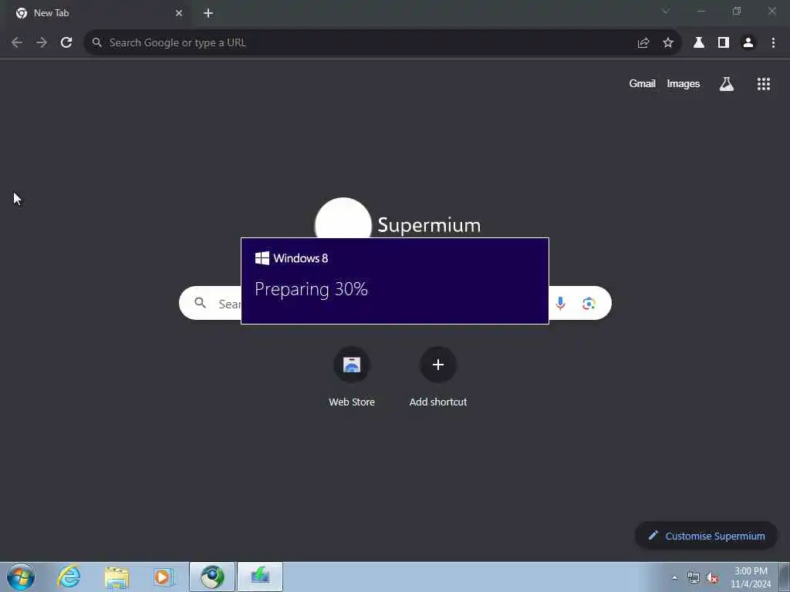
Task: Open Windows Explorer from the taskbar
Action: pyautogui.click(x=117, y=577)
